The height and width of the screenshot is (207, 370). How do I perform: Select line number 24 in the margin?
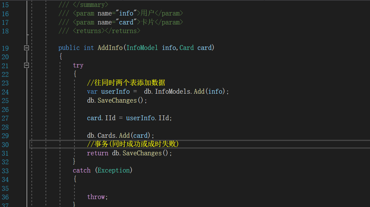(x=5, y=92)
